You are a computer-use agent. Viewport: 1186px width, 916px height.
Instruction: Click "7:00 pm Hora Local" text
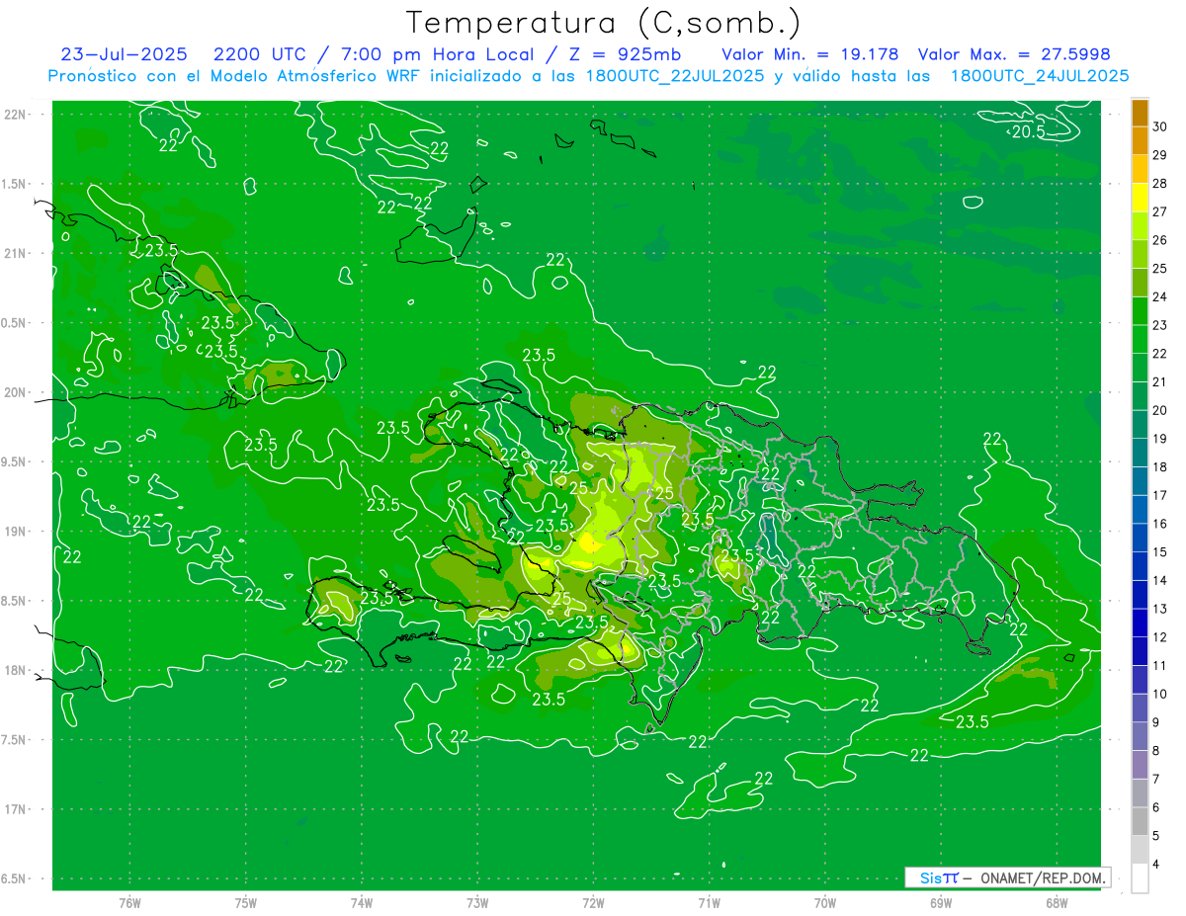438,54
